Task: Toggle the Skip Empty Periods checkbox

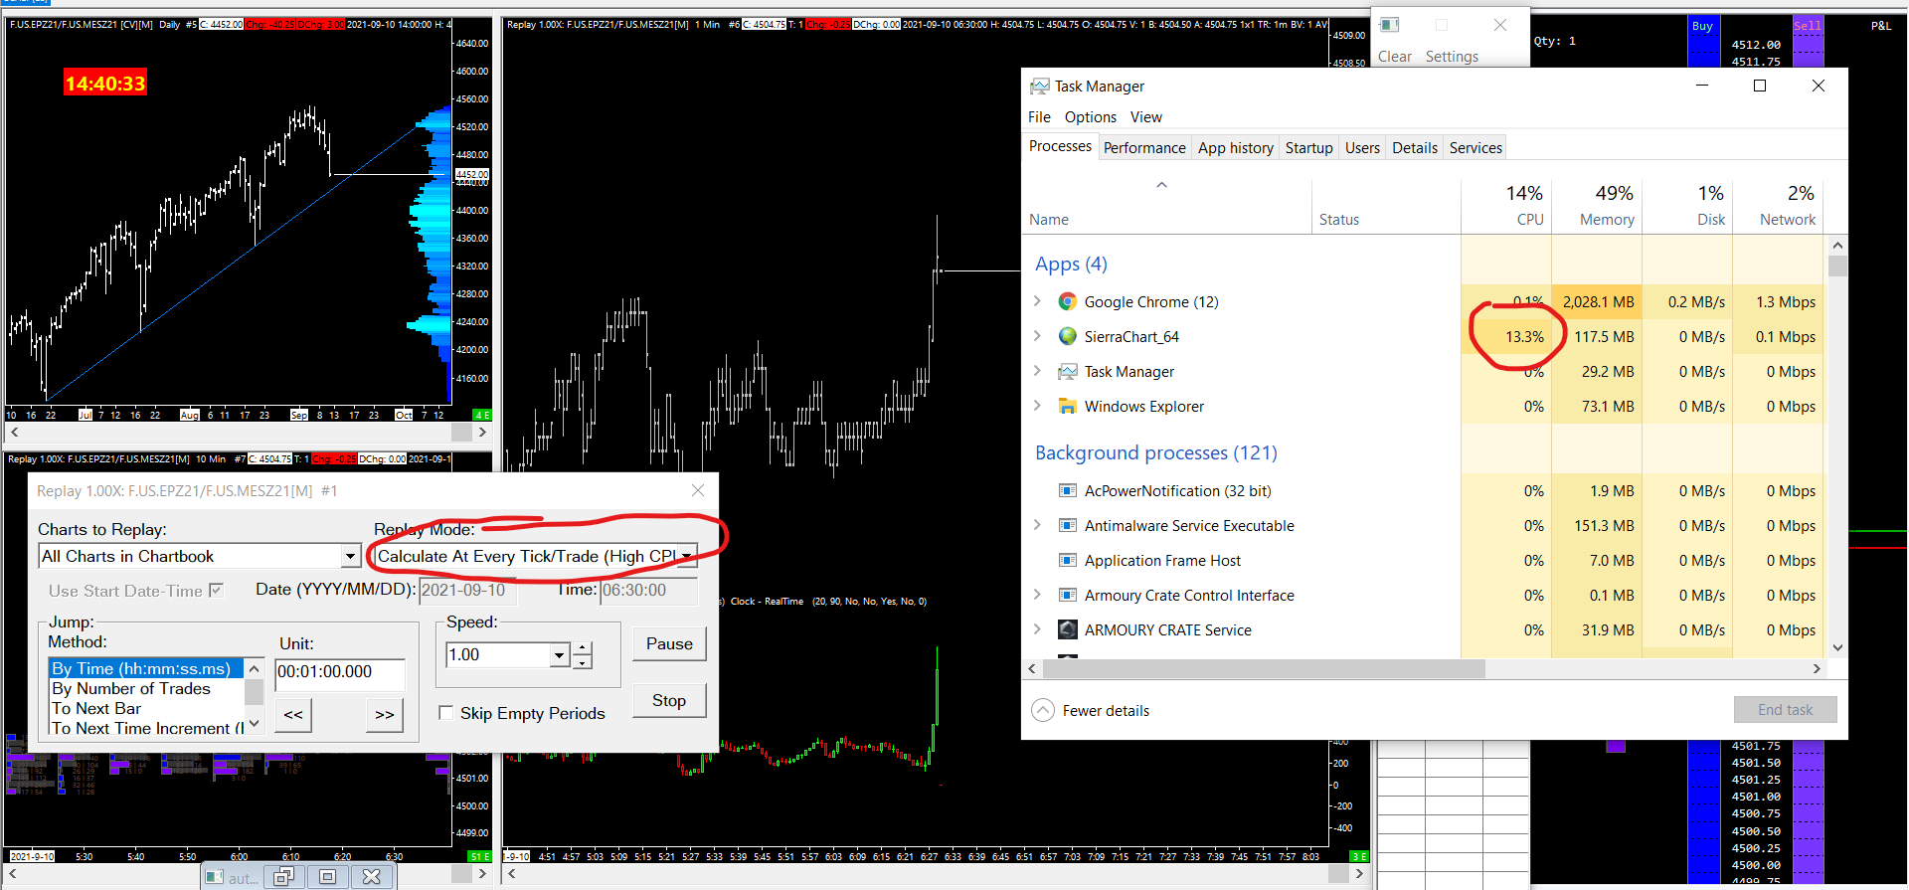Action: (446, 713)
